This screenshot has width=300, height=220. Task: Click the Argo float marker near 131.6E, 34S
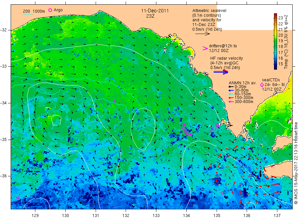point(114,102)
